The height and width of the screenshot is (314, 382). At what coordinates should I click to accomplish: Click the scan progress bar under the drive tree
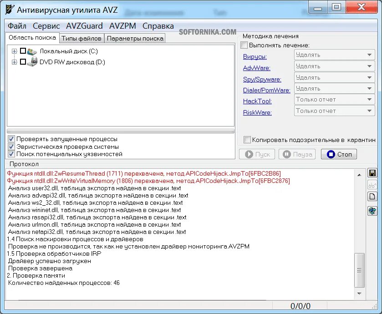point(121,131)
